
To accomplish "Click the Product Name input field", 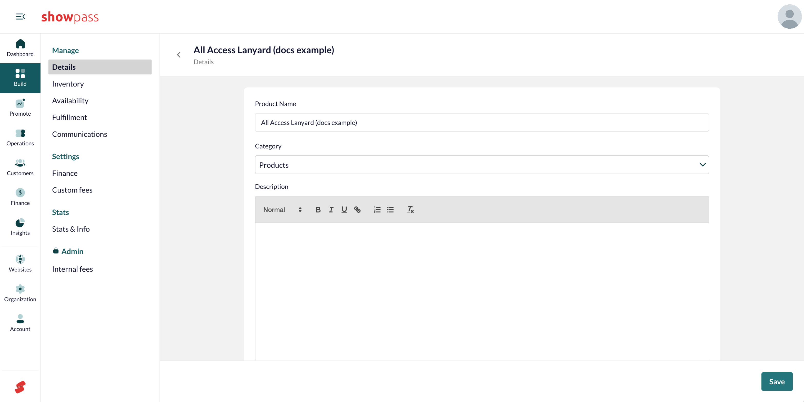I will click(x=481, y=122).
